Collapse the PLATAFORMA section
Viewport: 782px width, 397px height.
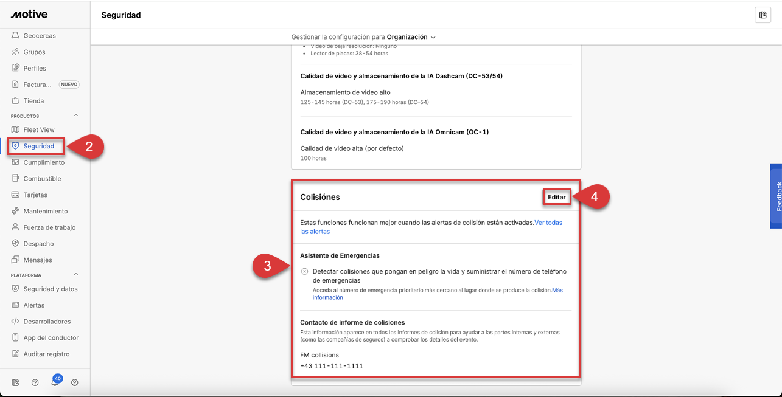click(76, 275)
